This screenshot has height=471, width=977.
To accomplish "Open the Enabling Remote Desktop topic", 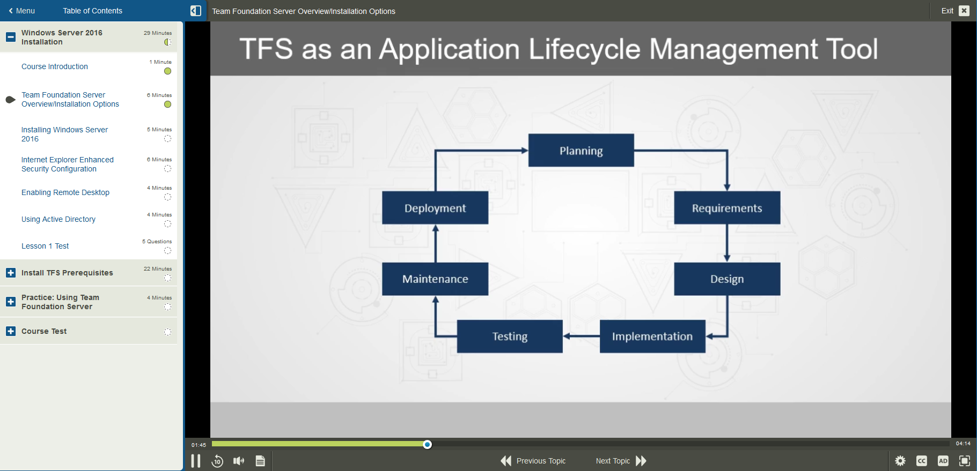I will pos(65,192).
